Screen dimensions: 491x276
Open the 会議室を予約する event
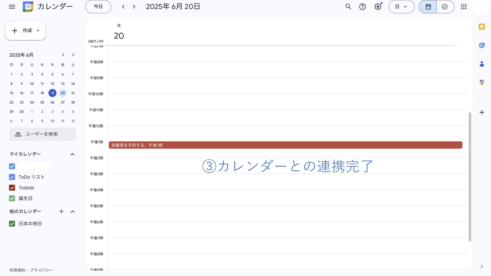[285, 145]
